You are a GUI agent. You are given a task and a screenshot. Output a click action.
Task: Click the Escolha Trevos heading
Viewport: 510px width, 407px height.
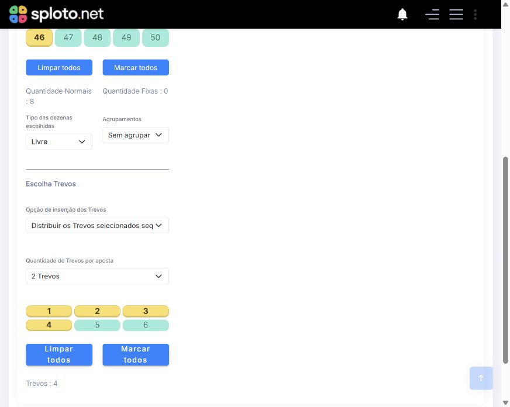(x=51, y=184)
